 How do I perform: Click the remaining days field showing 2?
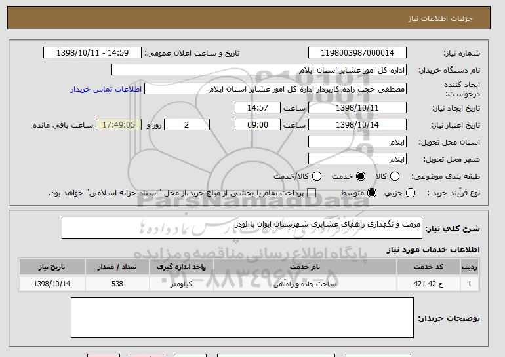pyautogui.click(x=187, y=125)
